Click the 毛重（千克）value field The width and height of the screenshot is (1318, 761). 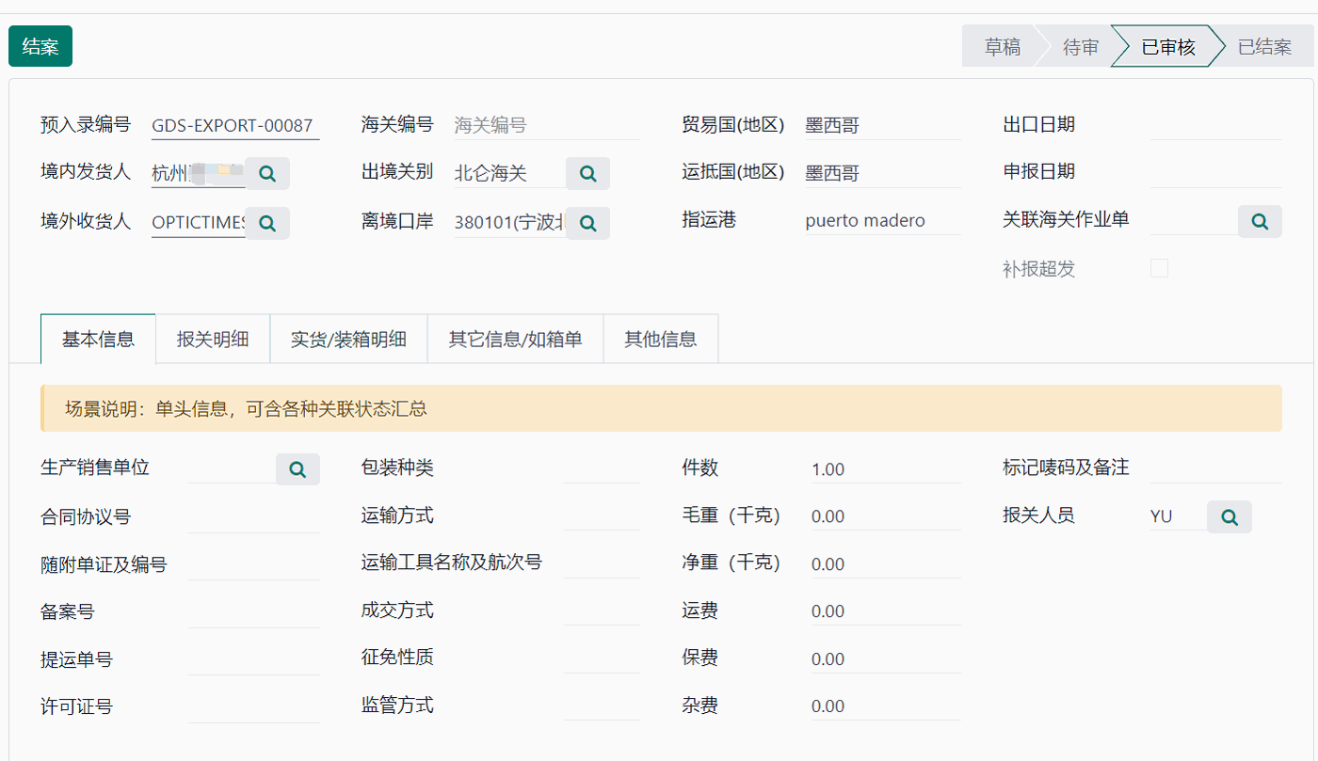(x=885, y=515)
